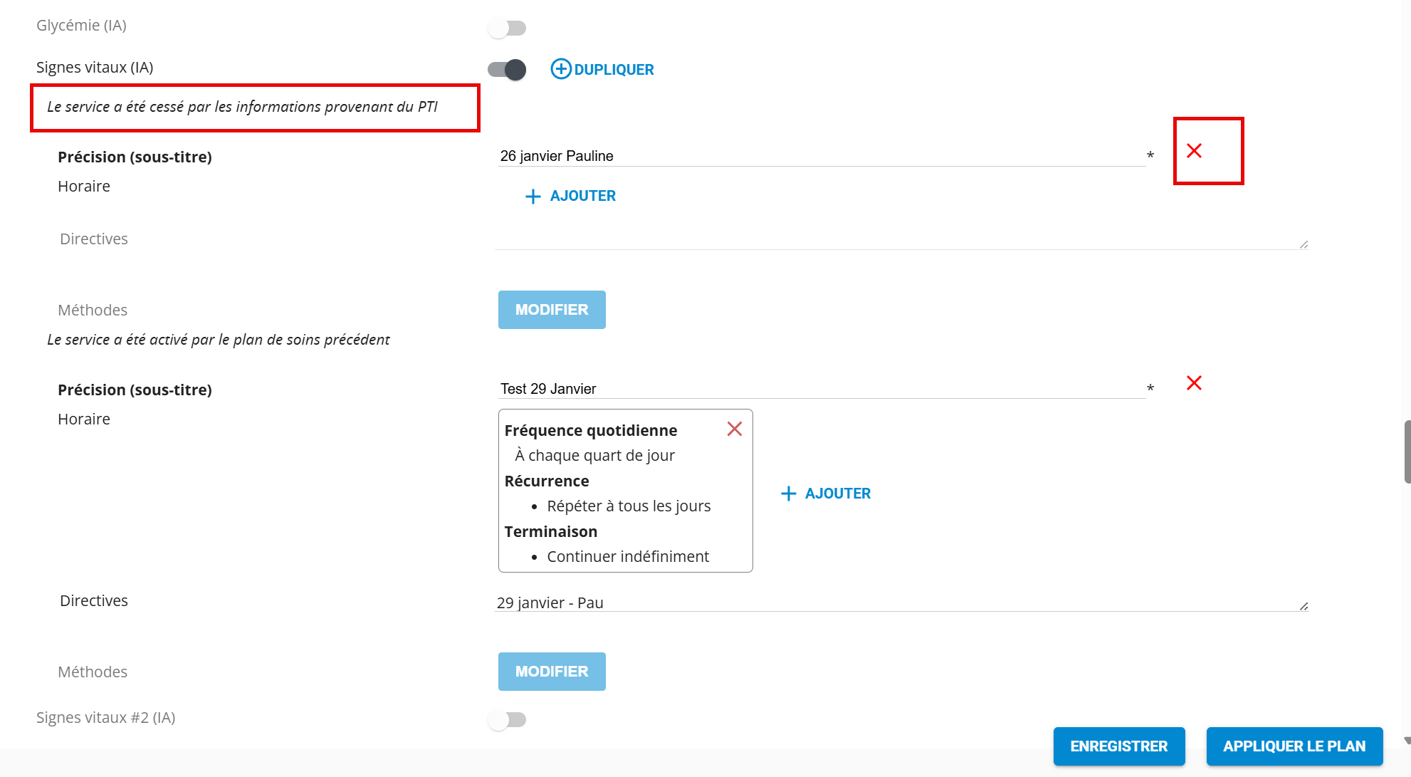
Task: Edit the 'Test 29 Janvier' precision field
Action: tap(819, 389)
